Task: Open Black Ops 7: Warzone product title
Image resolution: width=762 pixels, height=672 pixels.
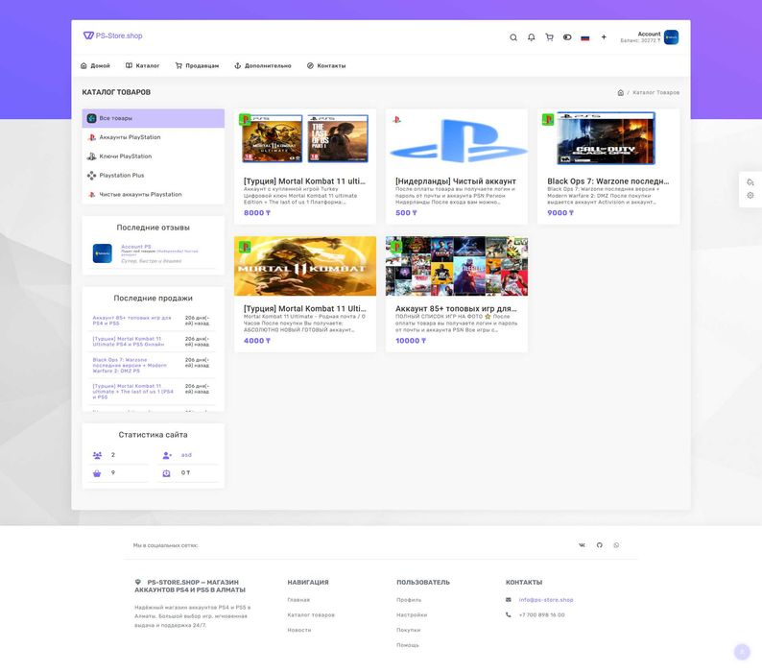Action: [607, 180]
